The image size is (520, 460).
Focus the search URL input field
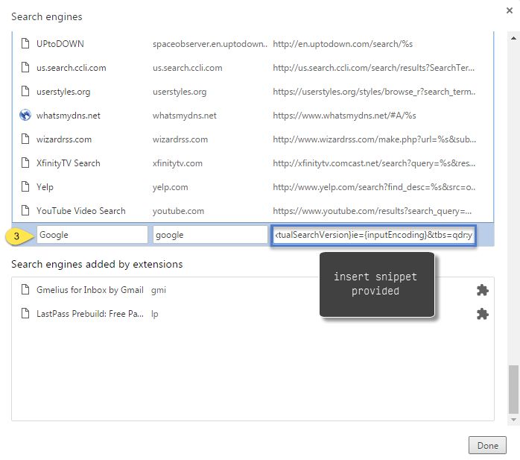[x=373, y=235]
